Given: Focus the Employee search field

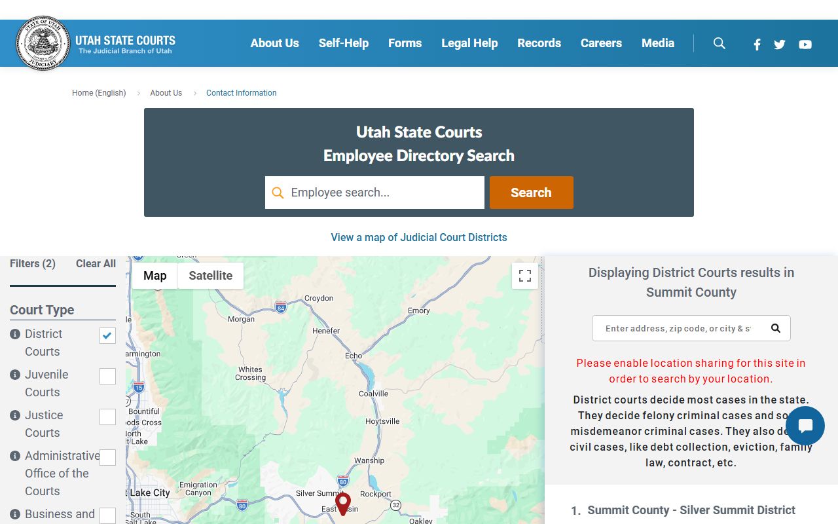Looking at the screenshot, I should point(374,193).
